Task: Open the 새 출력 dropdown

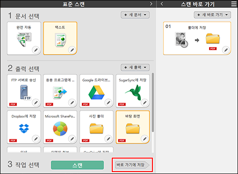Action: (135, 67)
